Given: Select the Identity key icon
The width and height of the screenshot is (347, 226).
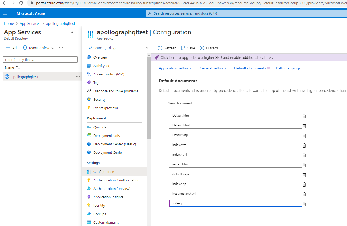Looking at the screenshot, I should point(99,205).
